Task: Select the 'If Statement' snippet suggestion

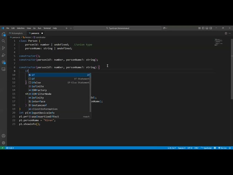Action: pos(59,79)
